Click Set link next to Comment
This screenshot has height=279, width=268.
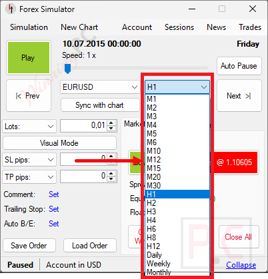(x=54, y=194)
